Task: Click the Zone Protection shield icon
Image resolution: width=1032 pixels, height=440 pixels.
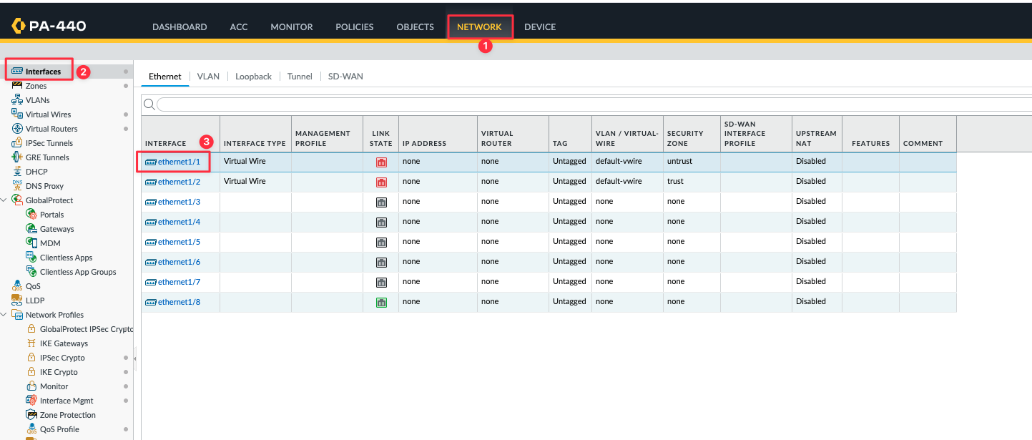Action: point(31,415)
